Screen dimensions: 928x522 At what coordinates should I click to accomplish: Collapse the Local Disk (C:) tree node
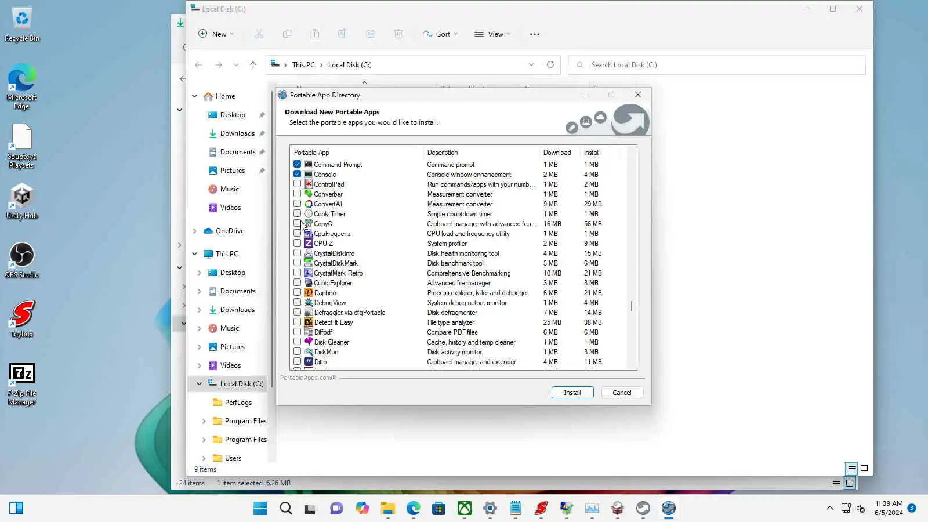200,384
